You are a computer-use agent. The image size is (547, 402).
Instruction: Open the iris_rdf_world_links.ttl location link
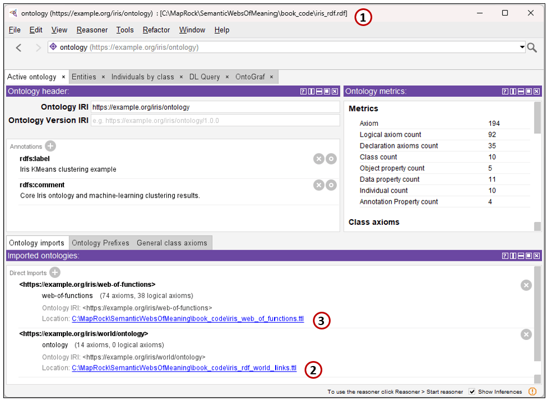click(184, 368)
